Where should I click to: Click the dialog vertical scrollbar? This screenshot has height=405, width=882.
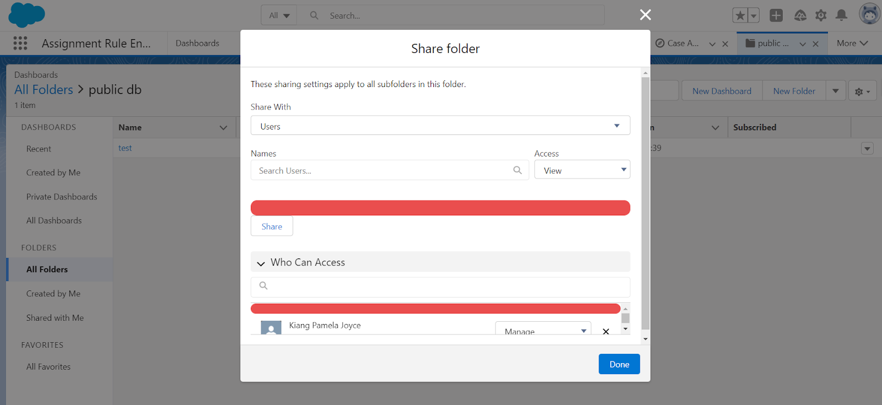[646, 203]
